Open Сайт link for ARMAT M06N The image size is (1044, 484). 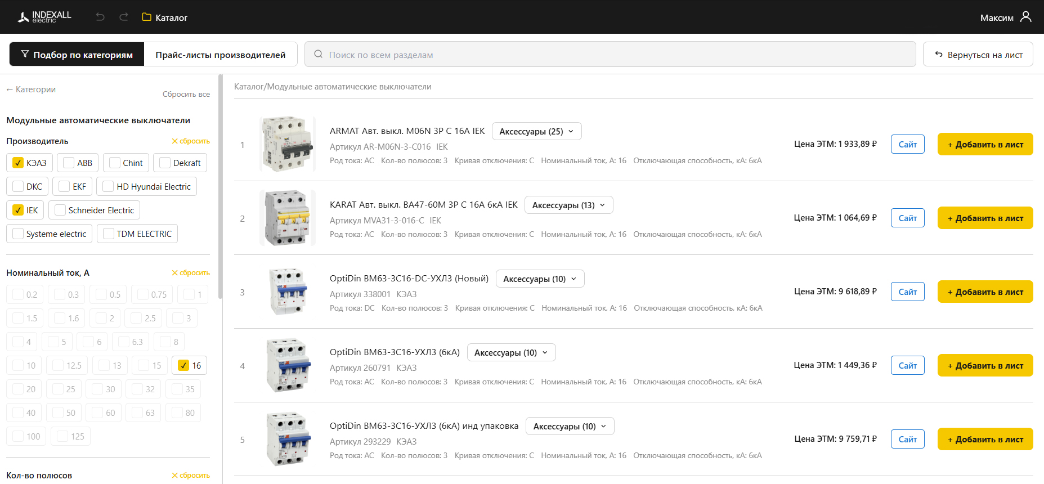[908, 144]
